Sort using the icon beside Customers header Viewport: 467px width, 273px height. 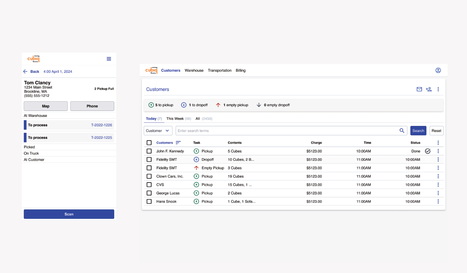point(178,143)
